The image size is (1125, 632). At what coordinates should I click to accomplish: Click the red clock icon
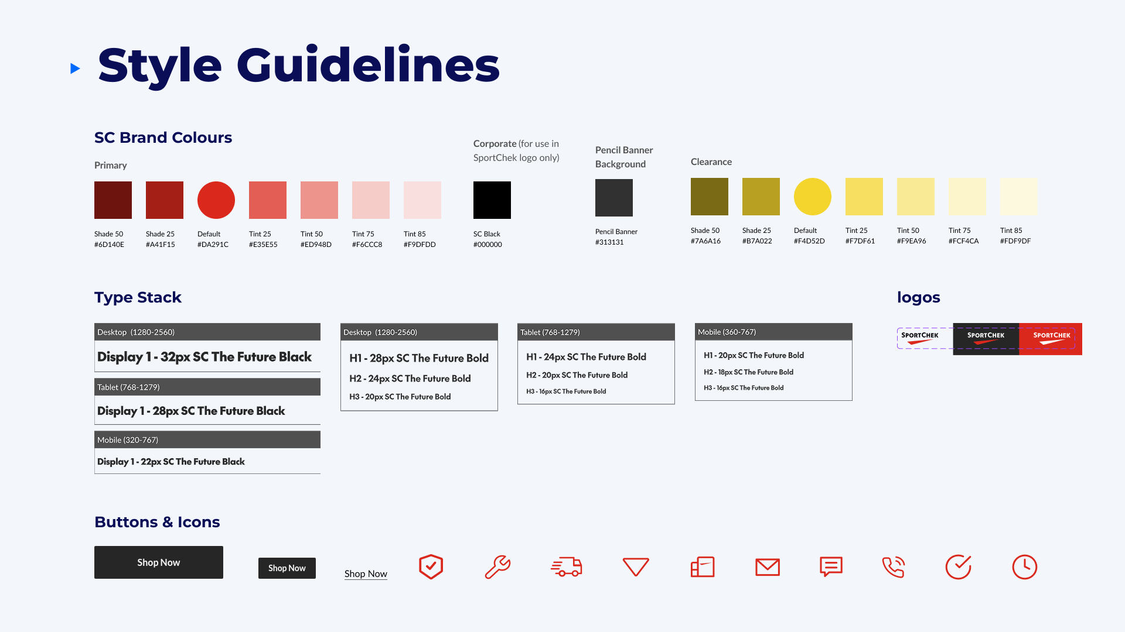click(x=1025, y=567)
